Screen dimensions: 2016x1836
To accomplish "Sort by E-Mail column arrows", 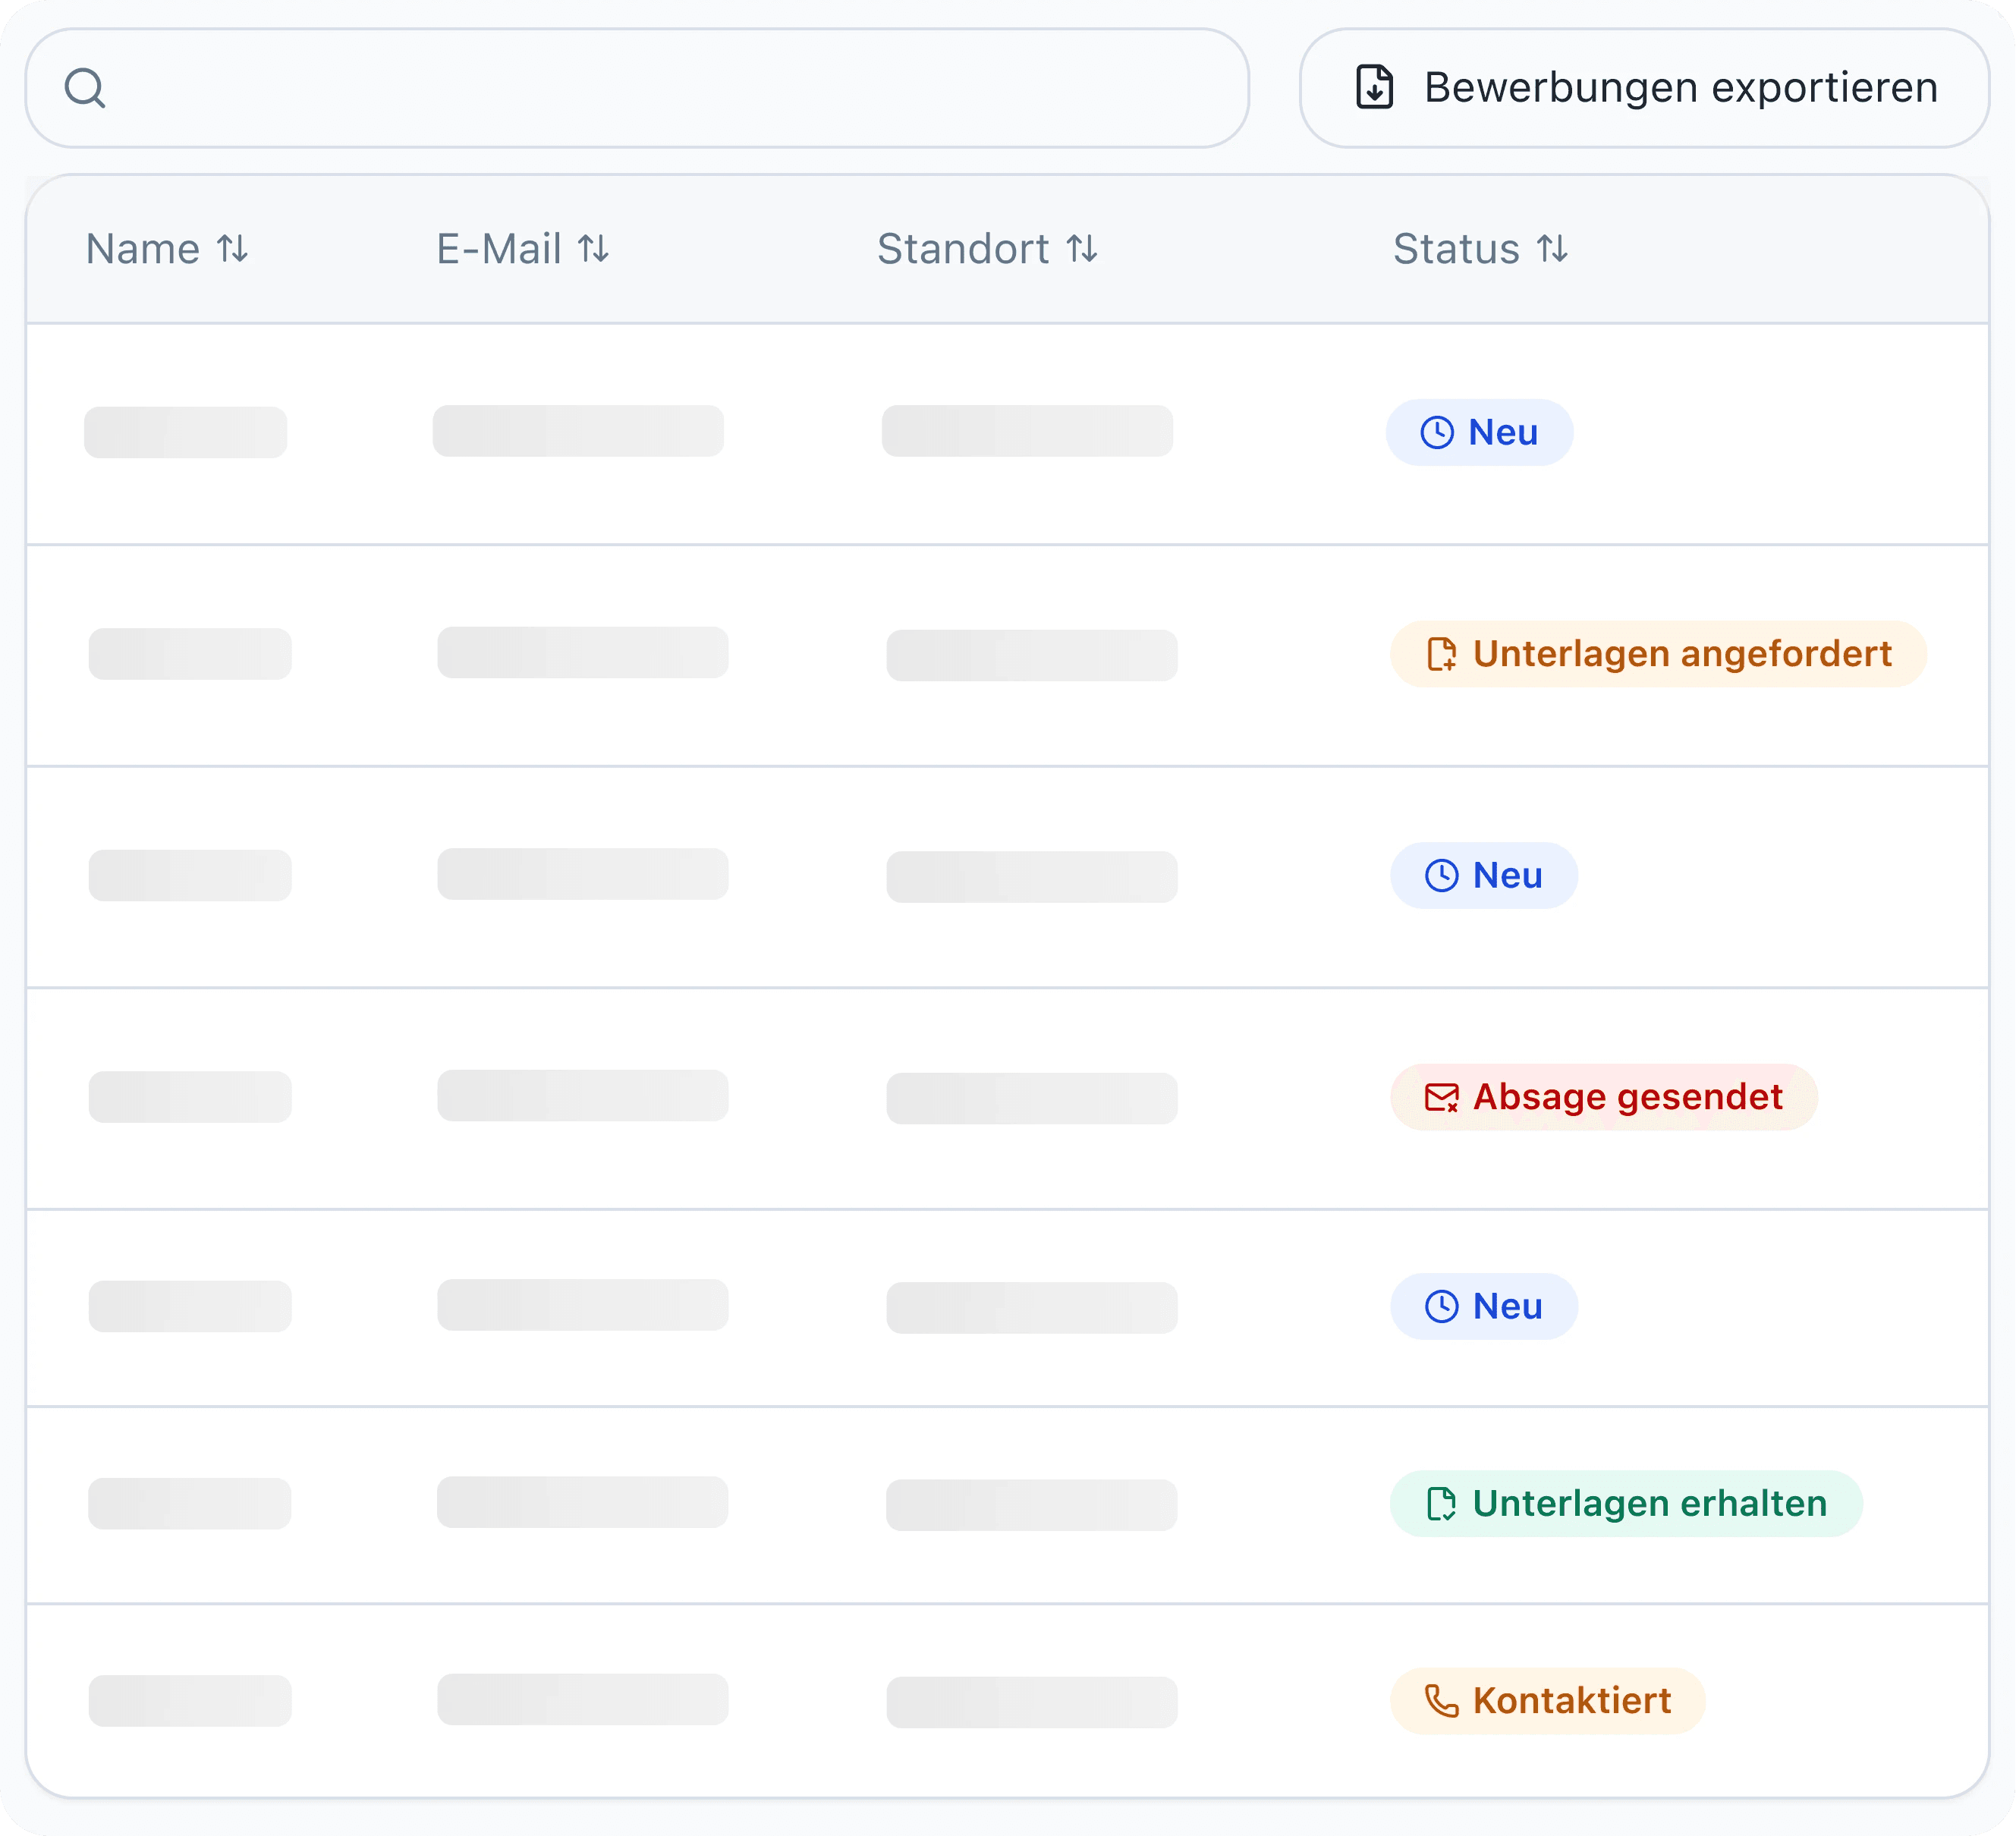I will tap(594, 248).
